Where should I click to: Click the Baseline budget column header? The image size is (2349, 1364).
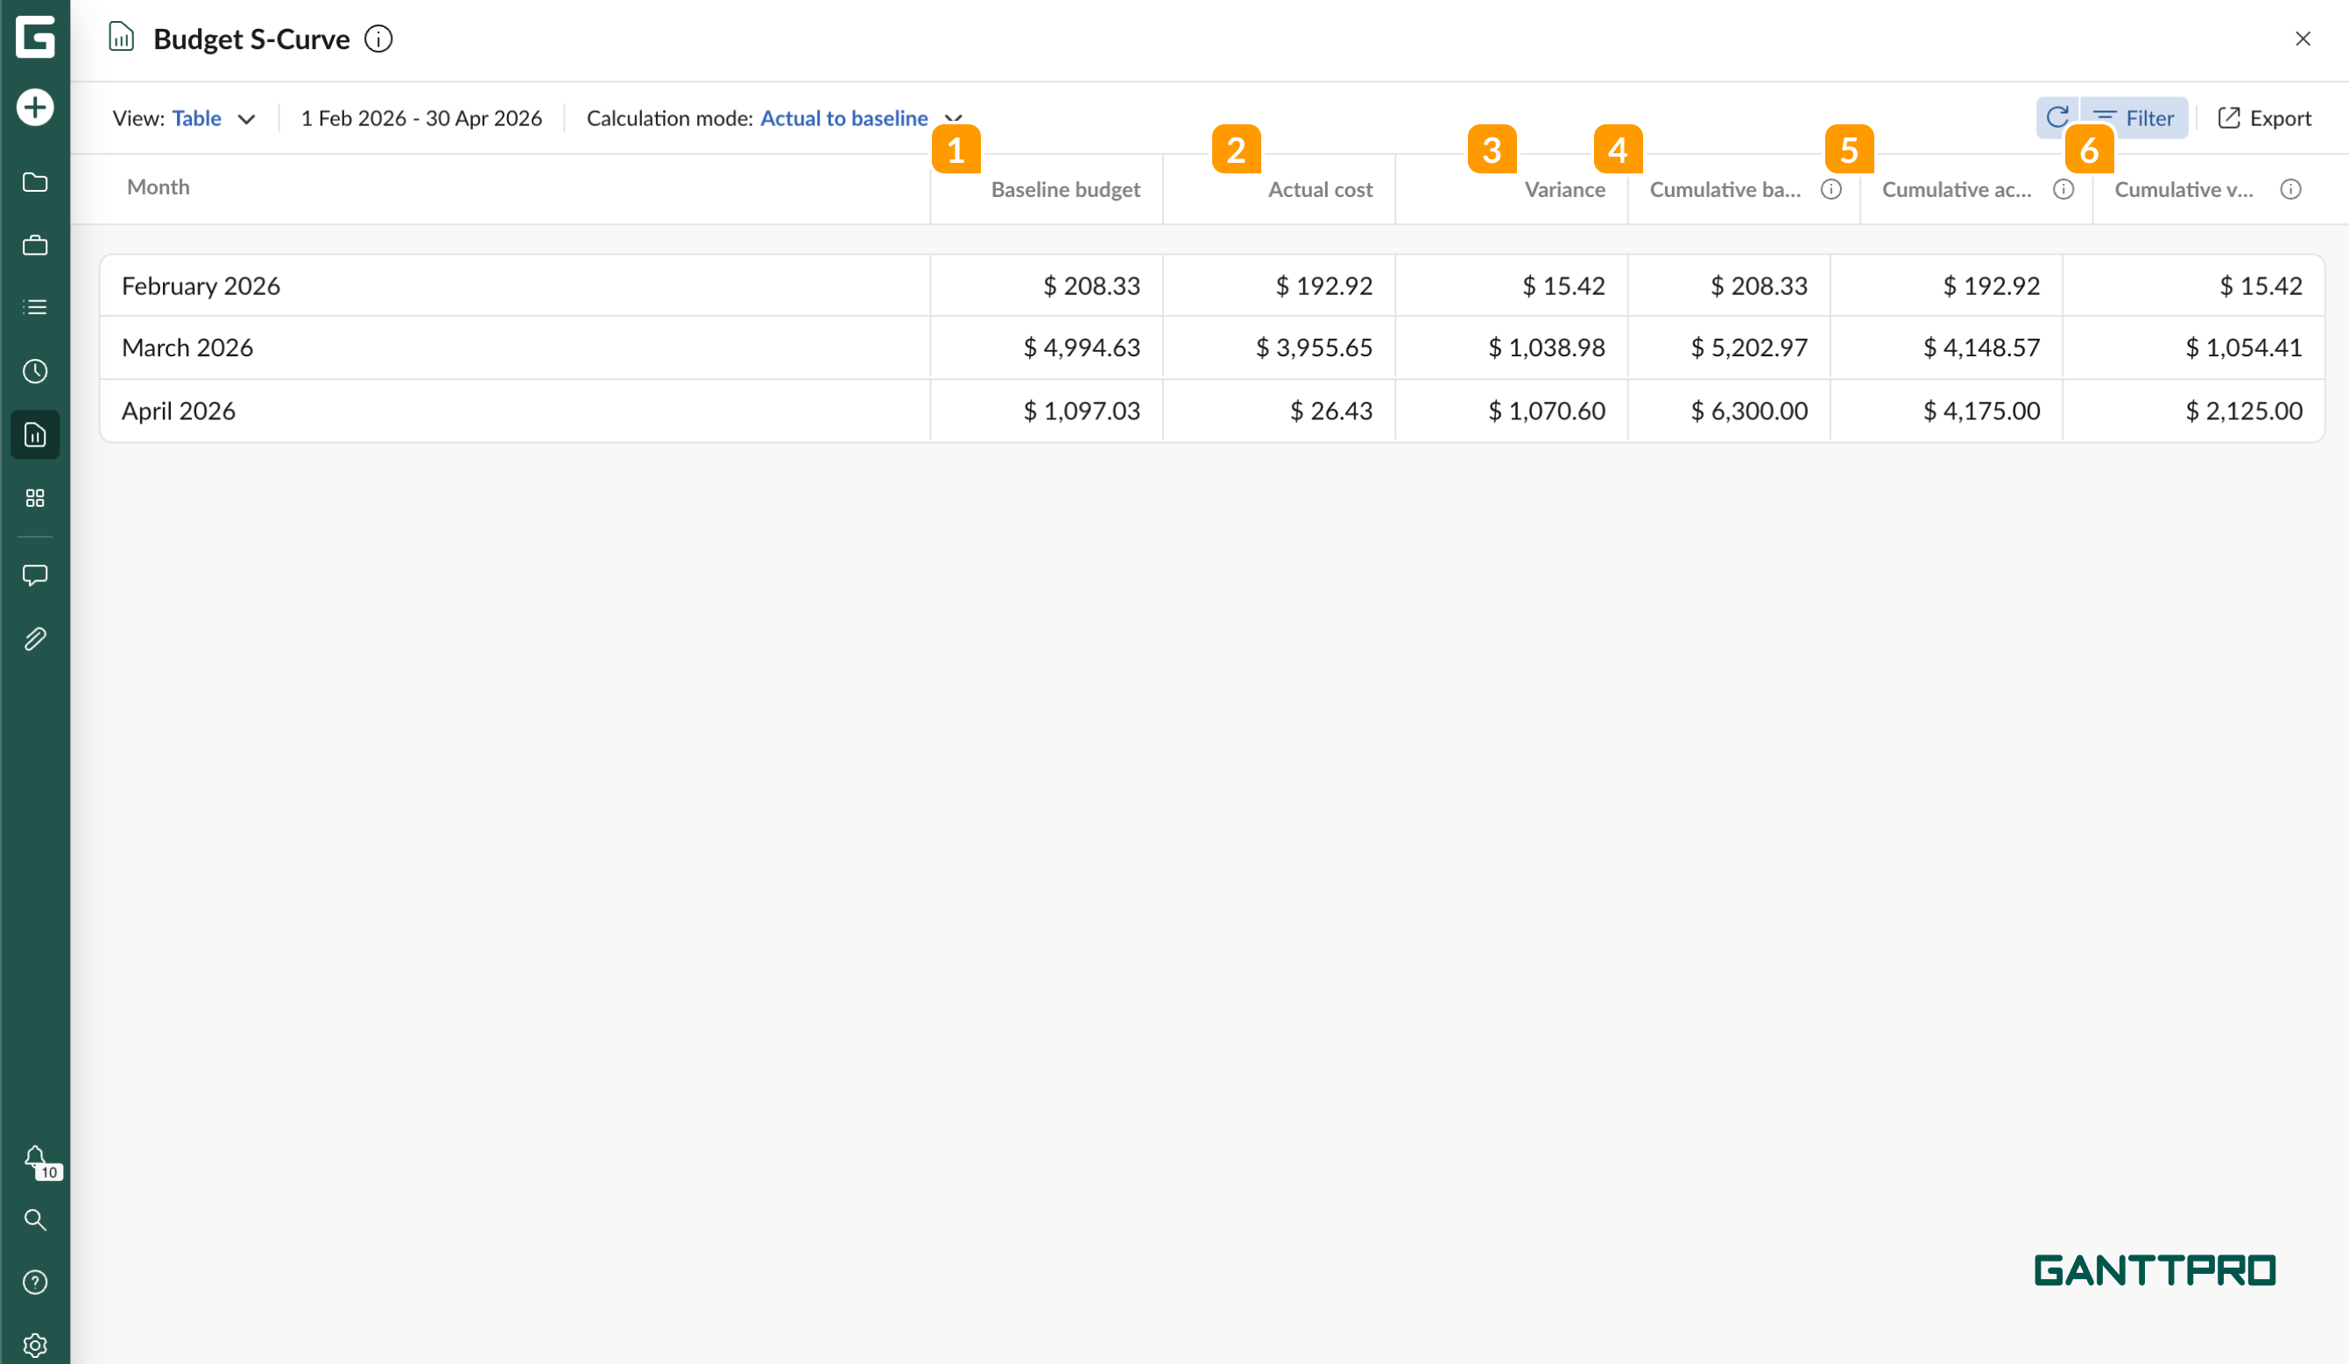pyautogui.click(x=1064, y=189)
